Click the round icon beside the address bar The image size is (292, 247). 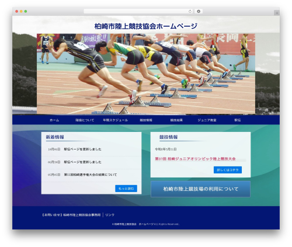click(199, 11)
